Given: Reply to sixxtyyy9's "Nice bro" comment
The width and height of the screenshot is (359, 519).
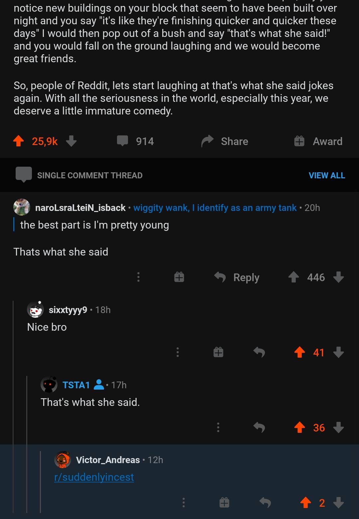Looking at the screenshot, I should point(259,352).
